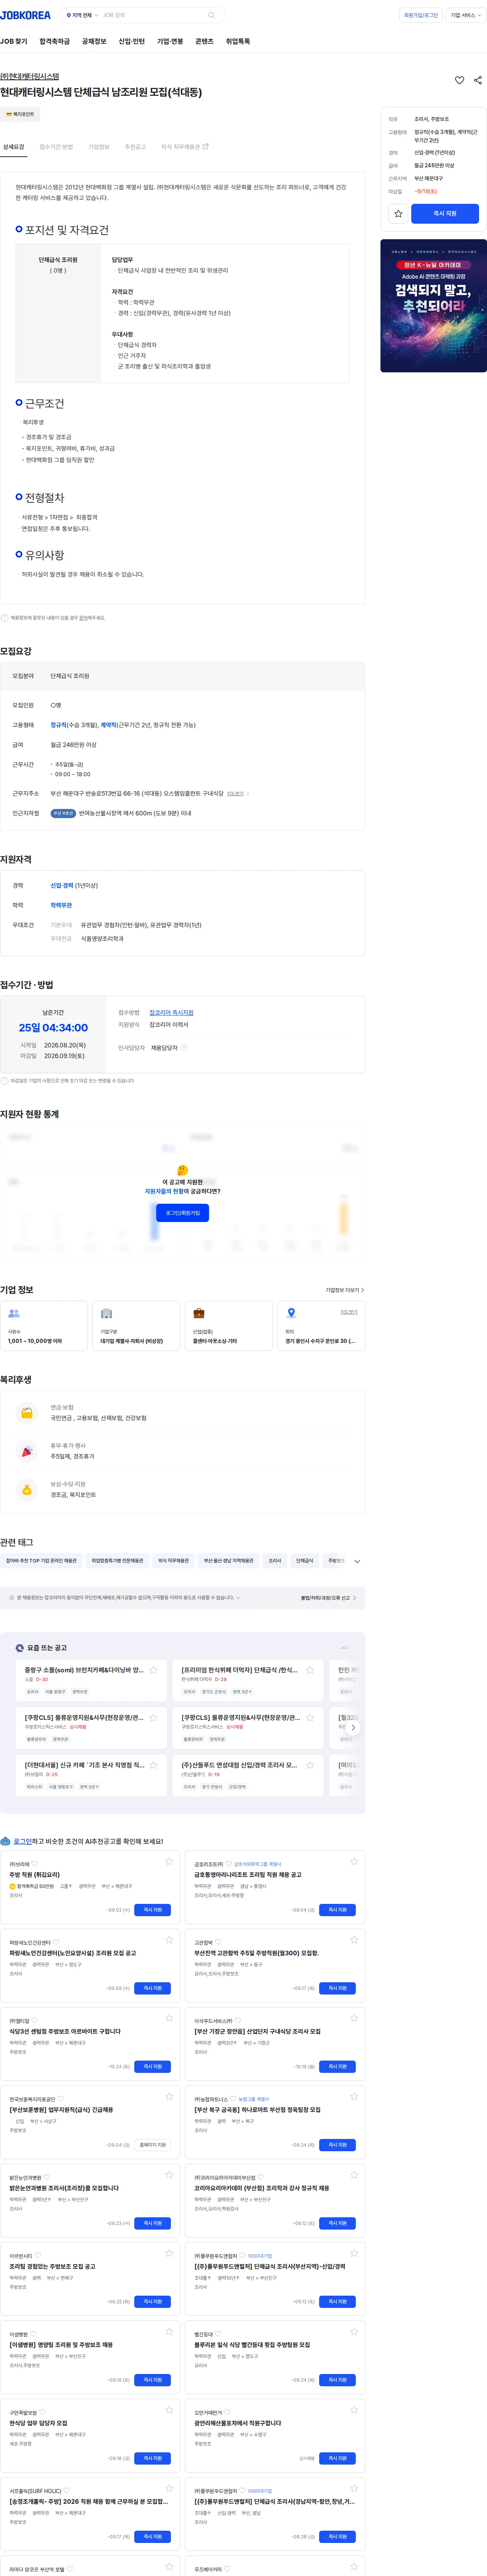Click the help icon beside 채용담당자

tap(184, 1047)
